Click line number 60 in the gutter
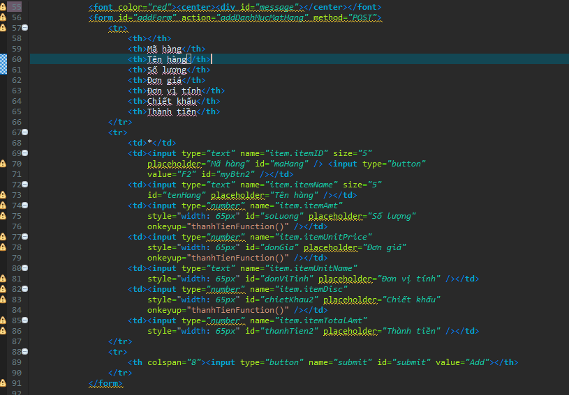Screen dimensions: 569x395 pyautogui.click(x=17, y=59)
